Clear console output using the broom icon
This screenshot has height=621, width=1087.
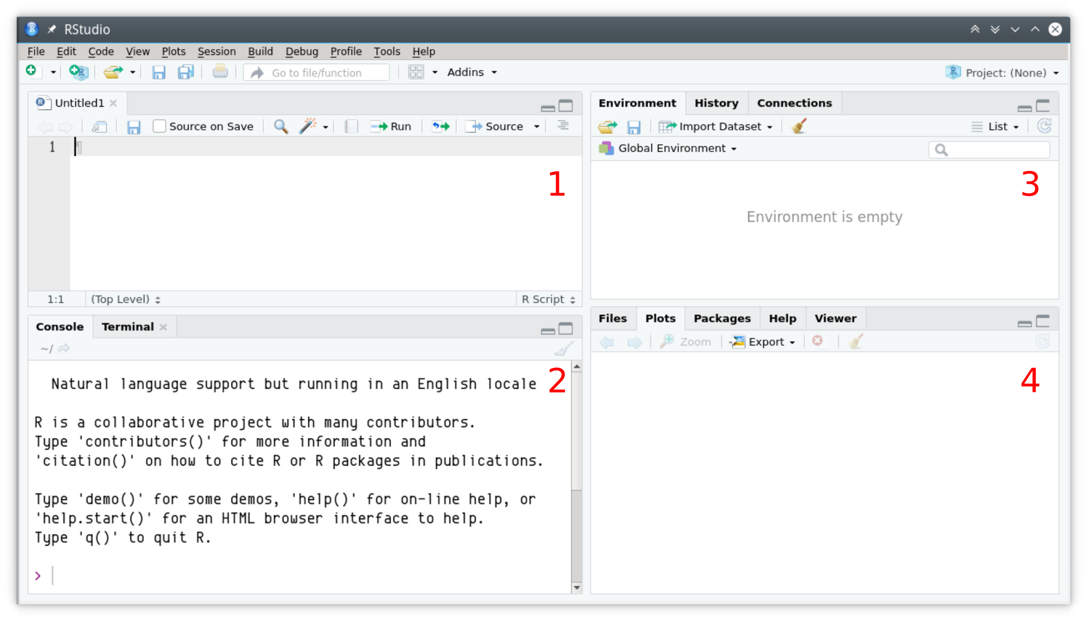pyautogui.click(x=564, y=348)
